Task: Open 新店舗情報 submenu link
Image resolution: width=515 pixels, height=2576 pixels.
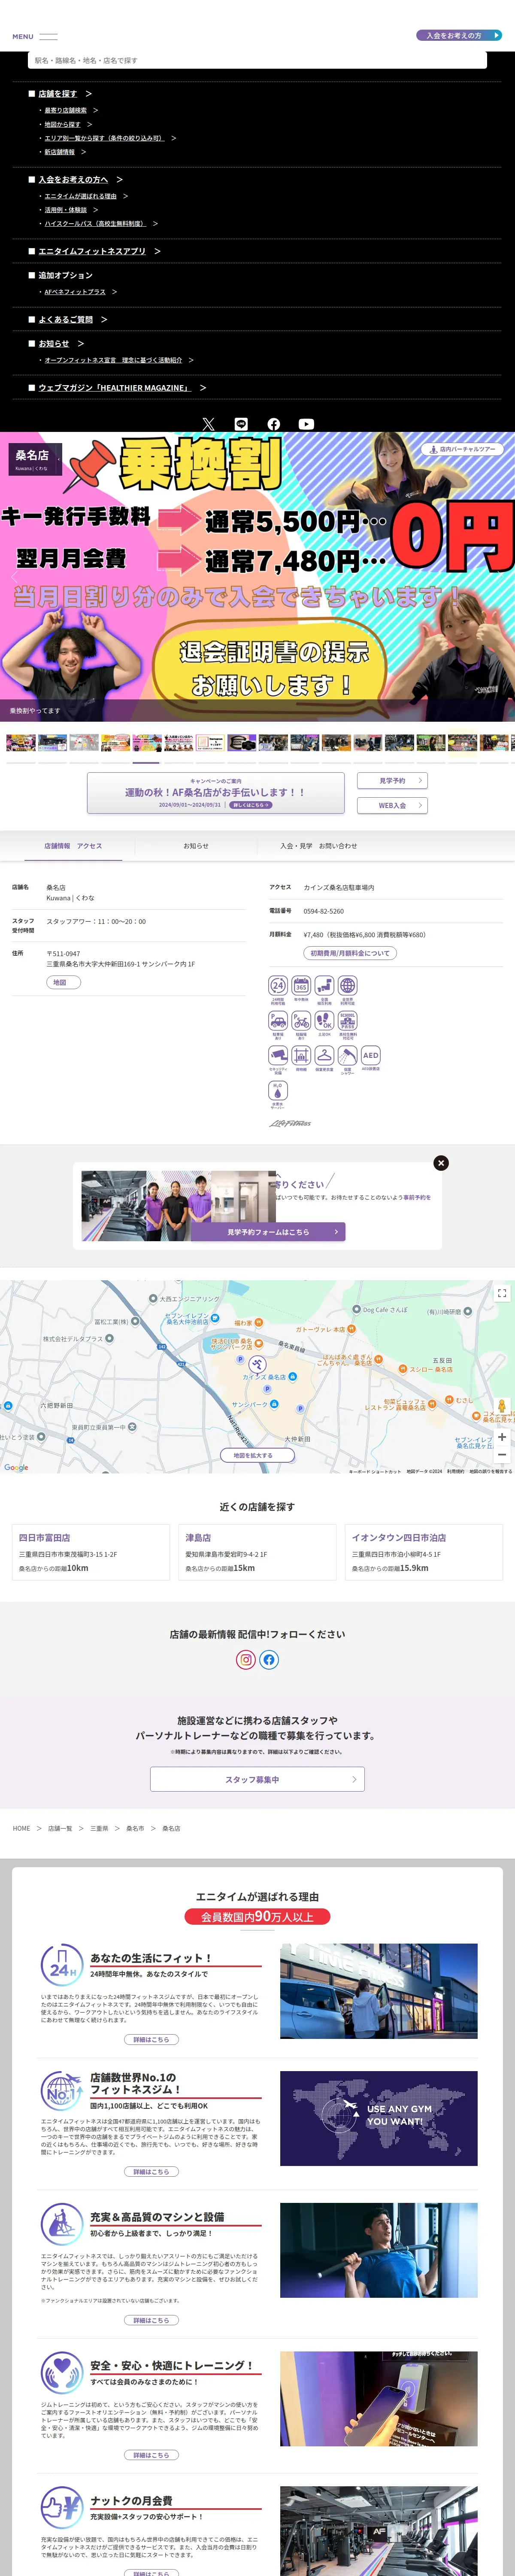Action: coord(60,152)
